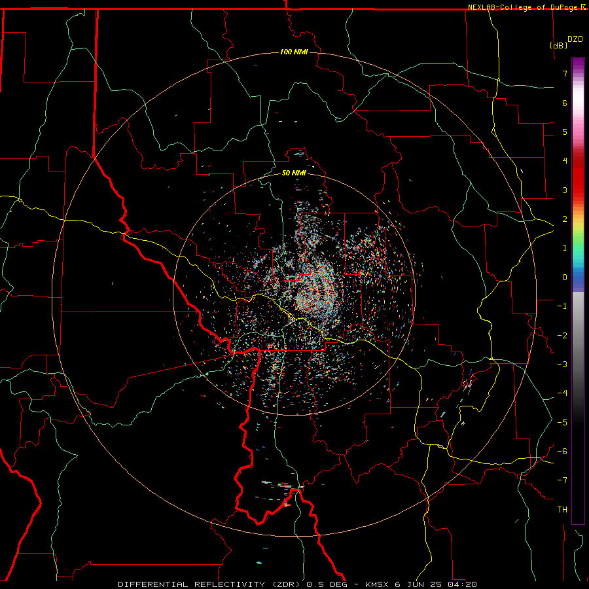Click the 50 NMI range ring label
The image size is (589, 589).
pos(294,173)
